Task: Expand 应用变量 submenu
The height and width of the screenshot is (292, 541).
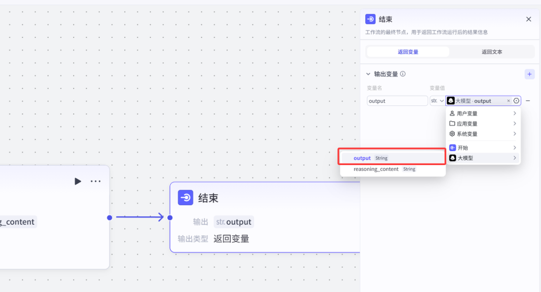Action: 483,123
